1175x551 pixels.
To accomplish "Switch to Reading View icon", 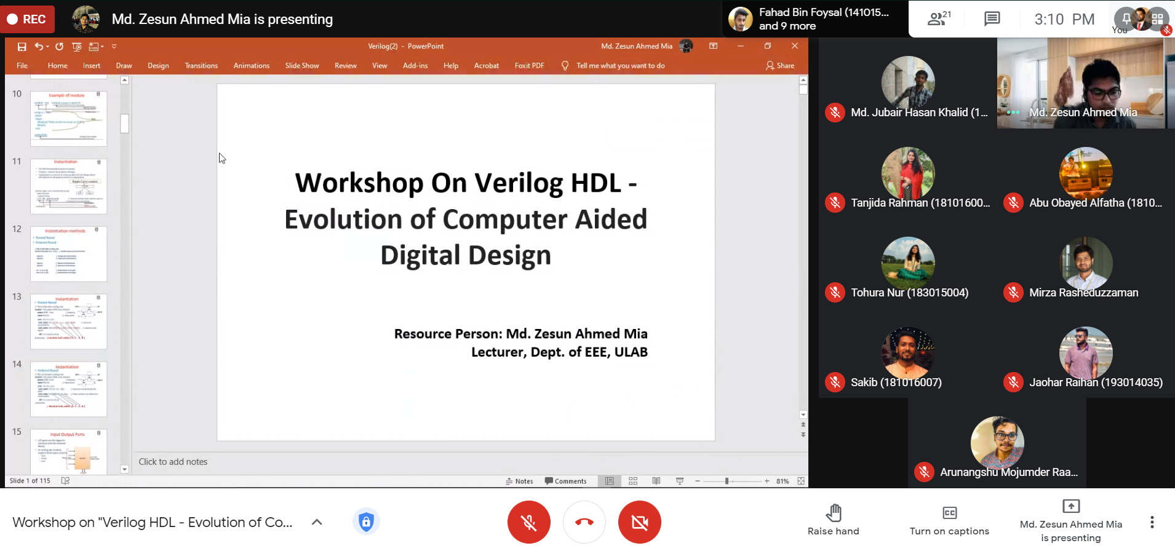I will [x=656, y=481].
